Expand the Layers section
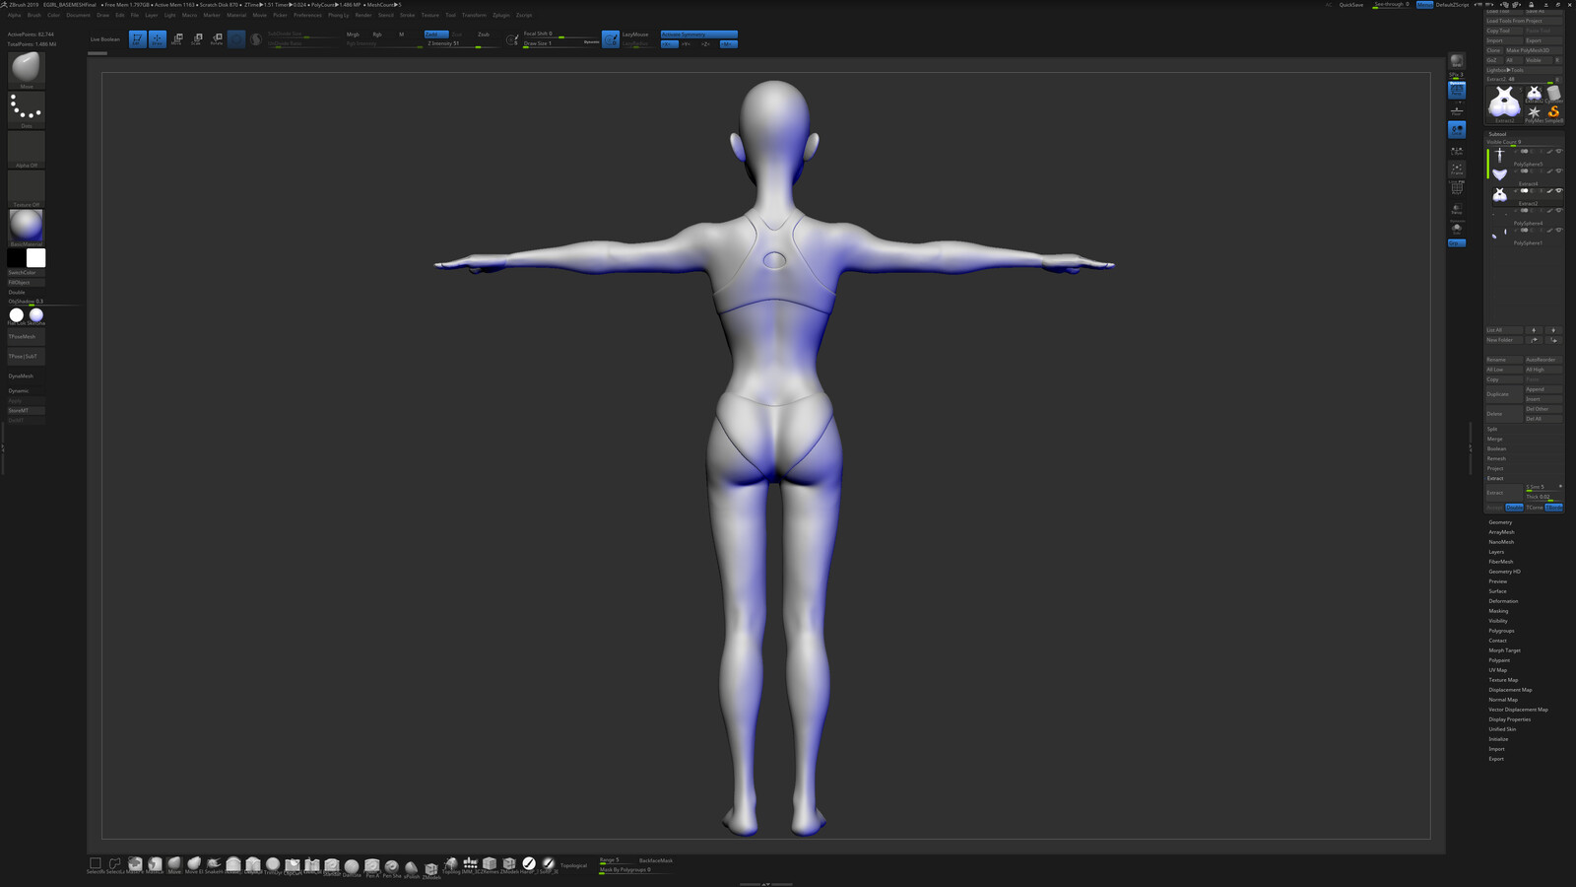This screenshot has width=1576, height=887. pyautogui.click(x=1496, y=552)
